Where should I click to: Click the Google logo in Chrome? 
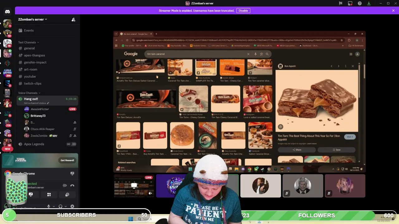click(x=131, y=54)
